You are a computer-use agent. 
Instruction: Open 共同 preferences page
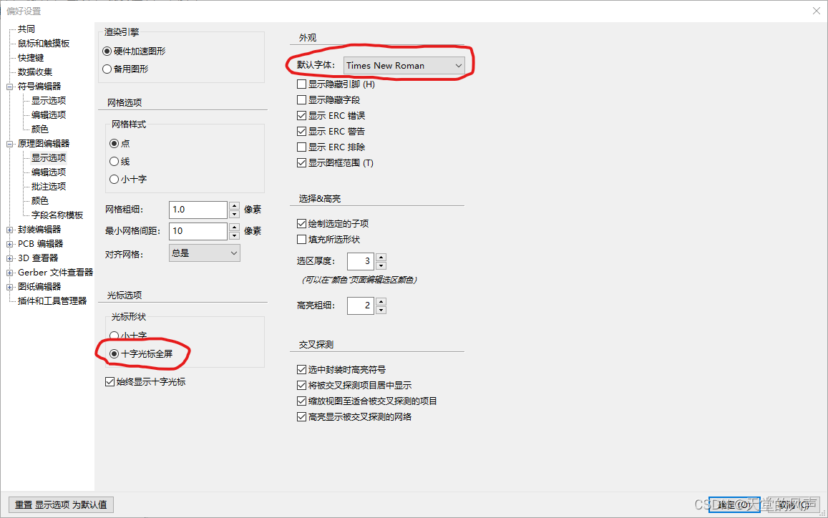pos(26,29)
